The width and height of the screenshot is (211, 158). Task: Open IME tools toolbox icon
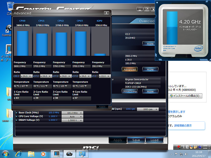(x=195, y=147)
